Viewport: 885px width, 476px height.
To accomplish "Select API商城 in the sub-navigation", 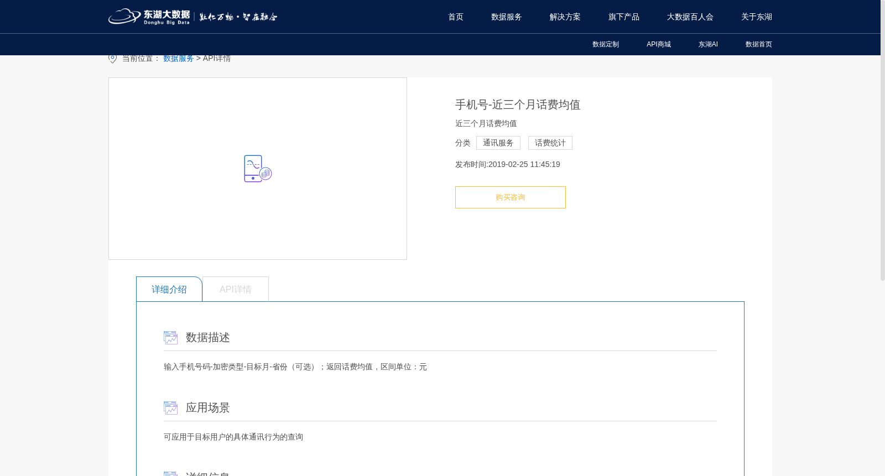I will (659, 44).
